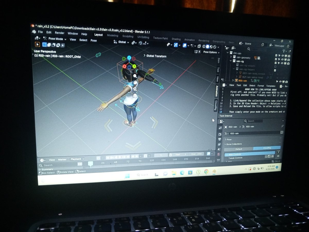The image size is (309, 232).
Task: Select the CloudRig bone collection button
Action: [267, 148]
